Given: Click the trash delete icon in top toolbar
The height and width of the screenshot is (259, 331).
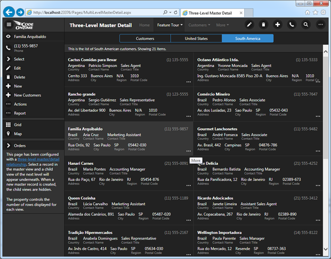Looking at the screenshot, I should 263,25.
